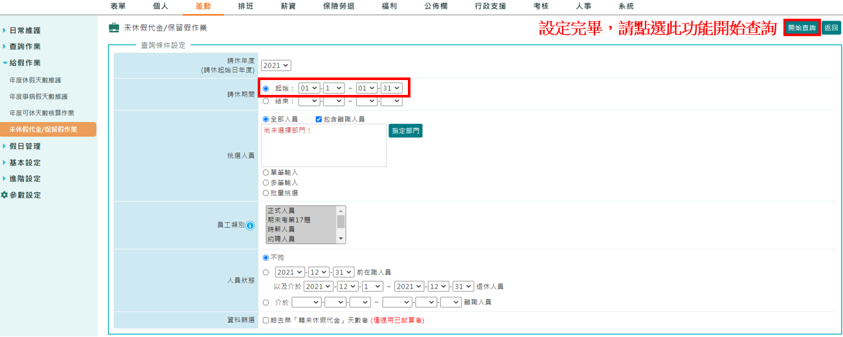Open the 請休年度 2021 year dropdown

pyautogui.click(x=276, y=65)
